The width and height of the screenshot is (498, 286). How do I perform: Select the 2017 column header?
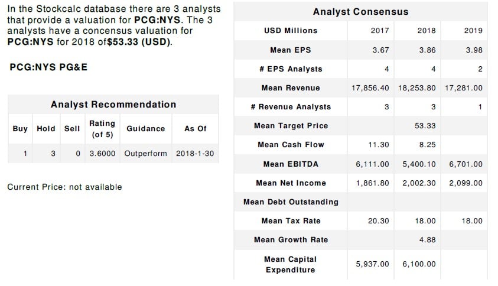point(379,31)
